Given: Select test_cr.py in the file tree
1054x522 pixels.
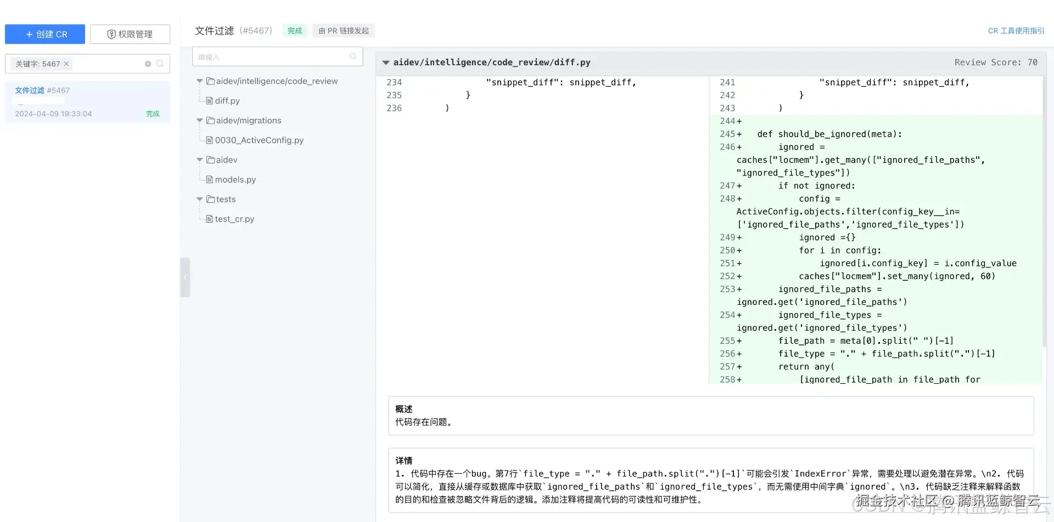Looking at the screenshot, I should 234,219.
